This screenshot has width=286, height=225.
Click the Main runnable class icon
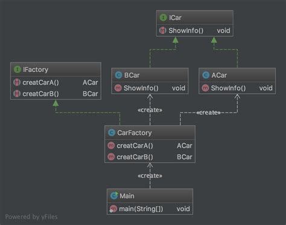[x=114, y=195]
